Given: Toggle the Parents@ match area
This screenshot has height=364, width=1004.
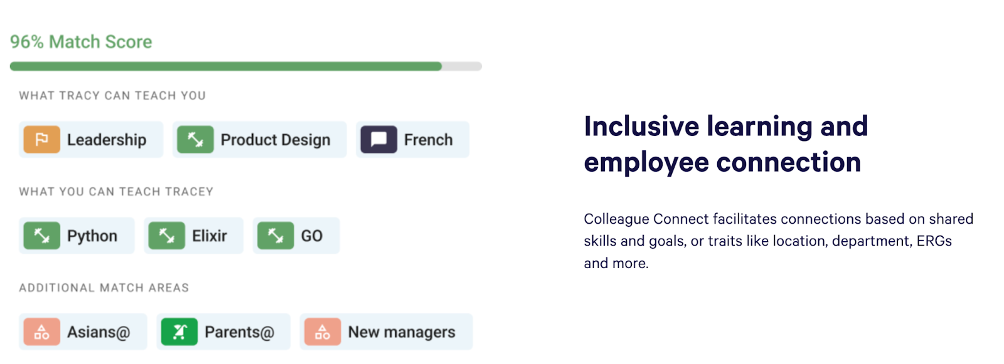Looking at the screenshot, I should click(223, 331).
